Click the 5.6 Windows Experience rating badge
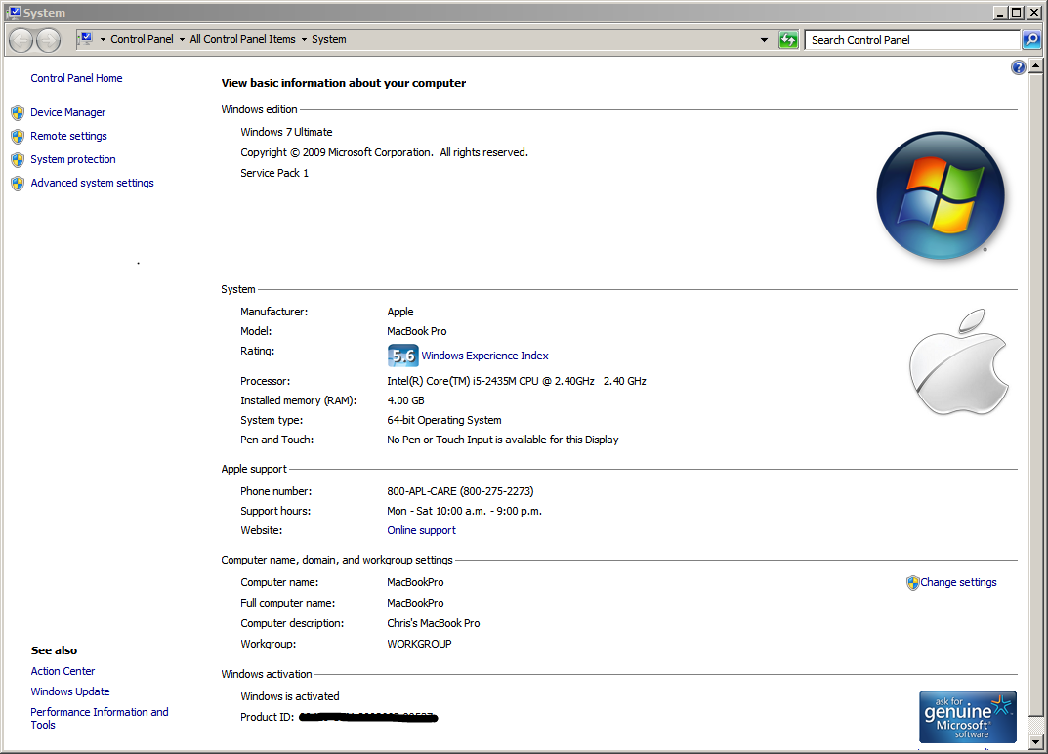Screen dimensions: 1048x754 point(403,356)
